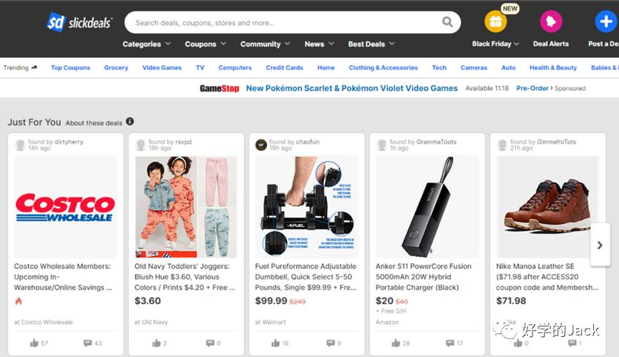Click into the search deals input field
Viewport: 619px width, 357px height.
[283, 22]
